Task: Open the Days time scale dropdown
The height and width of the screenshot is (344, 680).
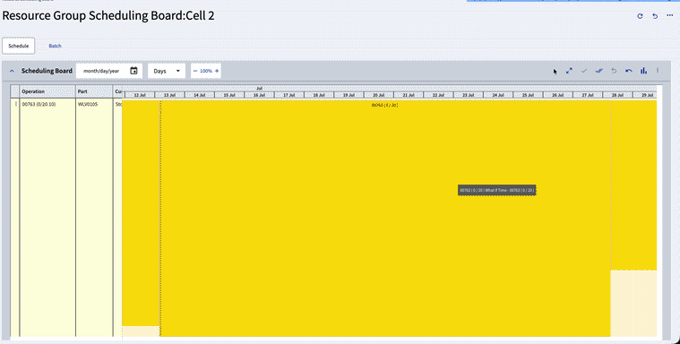Action: click(x=167, y=71)
